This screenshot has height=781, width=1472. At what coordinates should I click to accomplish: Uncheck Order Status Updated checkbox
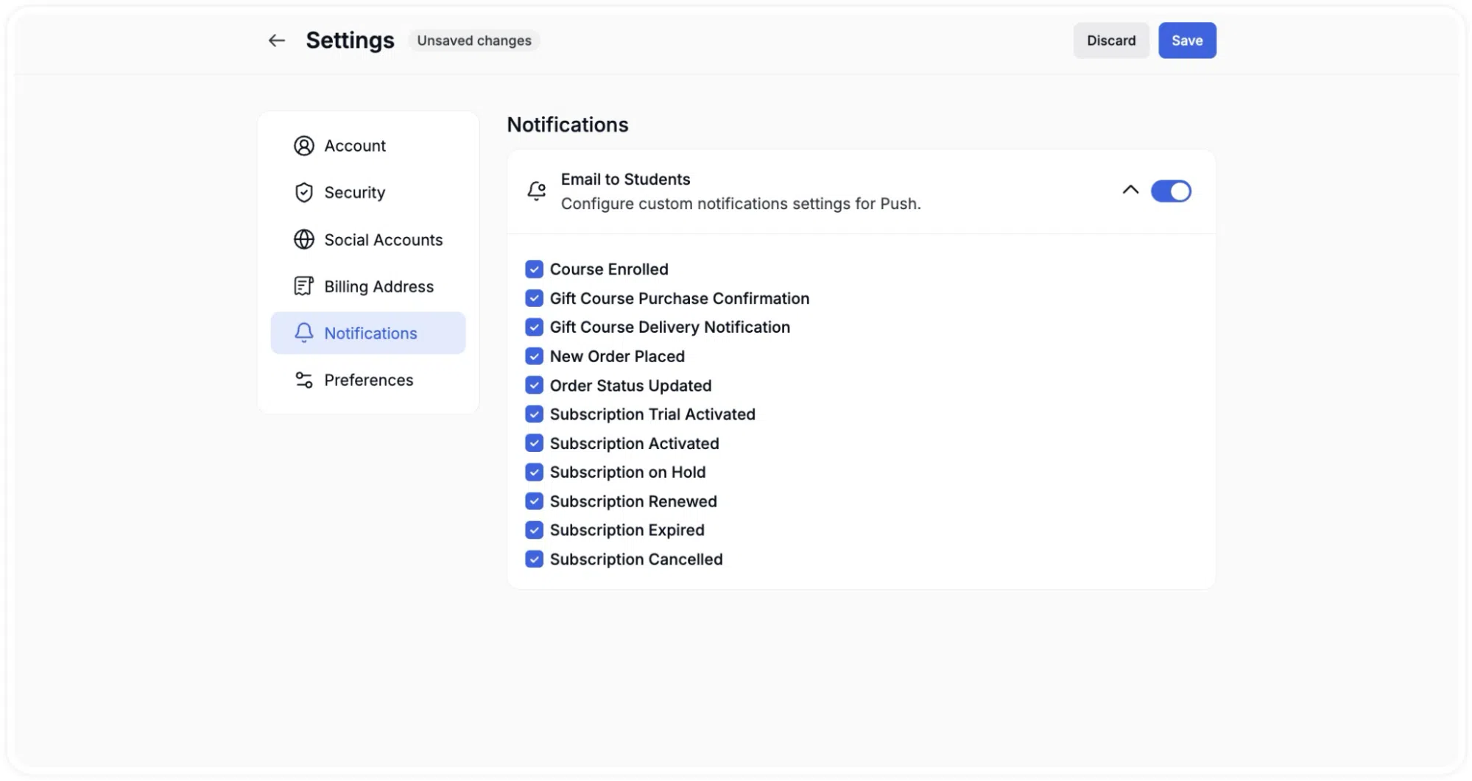tap(534, 385)
